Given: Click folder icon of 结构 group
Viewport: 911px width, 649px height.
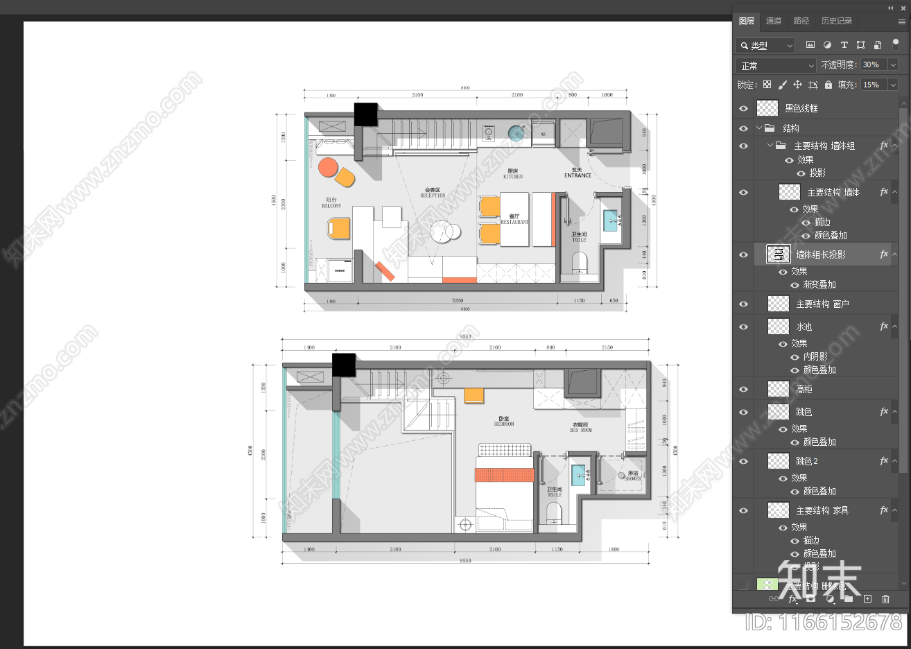Looking at the screenshot, I should coord(770,128).
